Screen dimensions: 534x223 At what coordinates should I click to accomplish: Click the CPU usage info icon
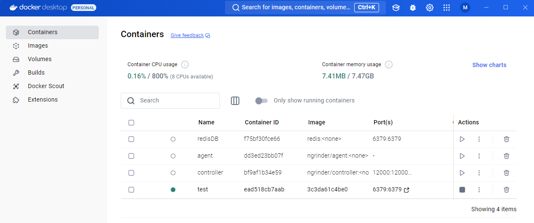(x=185, y=64)
